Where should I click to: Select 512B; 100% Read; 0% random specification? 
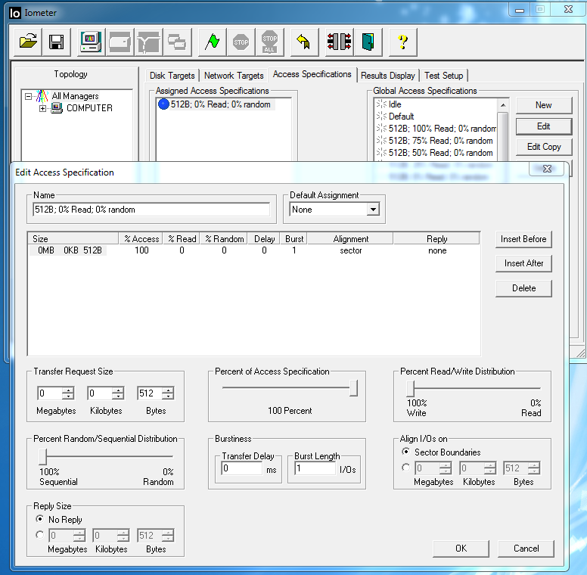(436, 129)
